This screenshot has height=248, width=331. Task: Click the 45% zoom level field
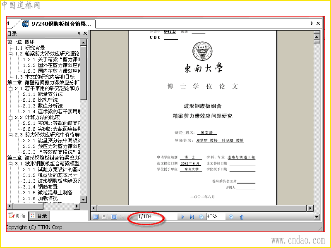[x=216, y=217]
